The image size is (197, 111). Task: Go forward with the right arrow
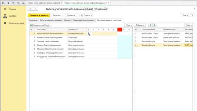pos(35,9)
